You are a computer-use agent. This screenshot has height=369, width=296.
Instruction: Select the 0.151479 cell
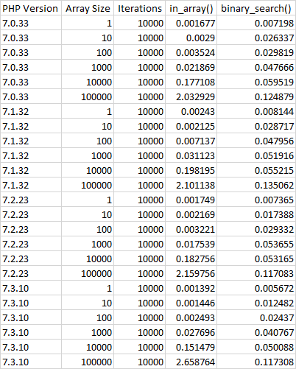coord(191,347)
